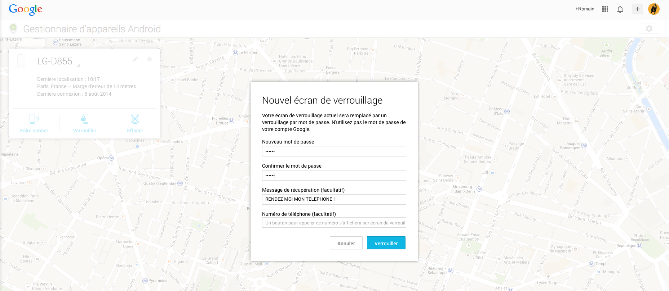
Task: Open the settings gear menu
Action: pyautogui.click(x=649, y=28)
